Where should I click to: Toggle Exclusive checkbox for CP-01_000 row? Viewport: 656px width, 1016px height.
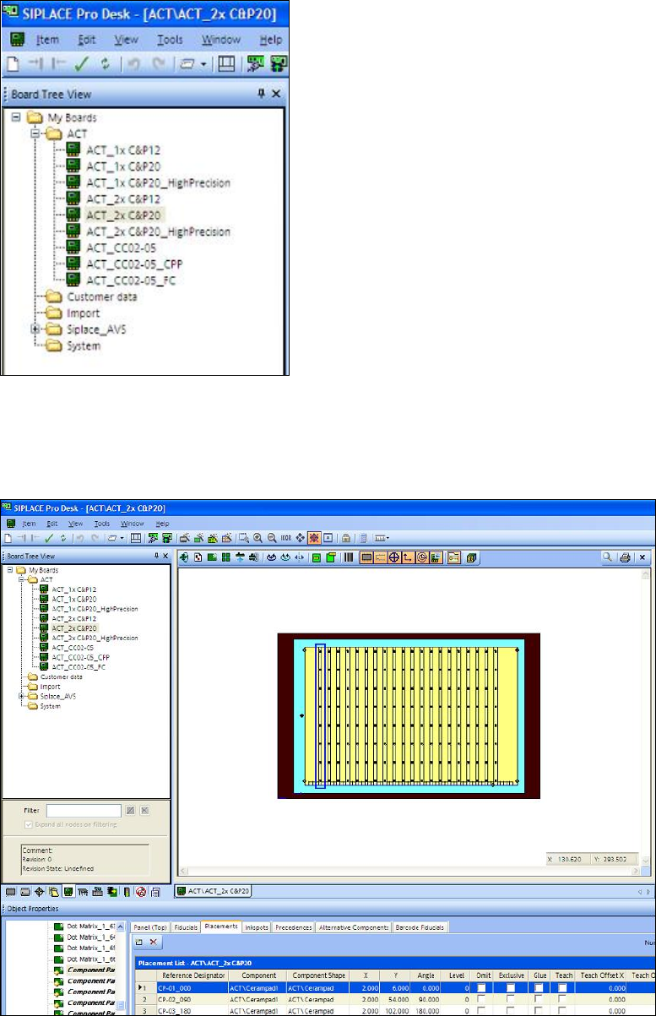[x=511, y=987]
